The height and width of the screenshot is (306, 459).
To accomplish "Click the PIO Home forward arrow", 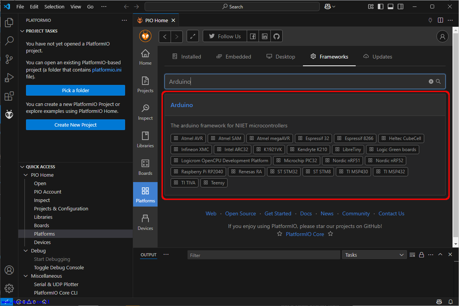I will pyautogui.click(x=176, y=36).
